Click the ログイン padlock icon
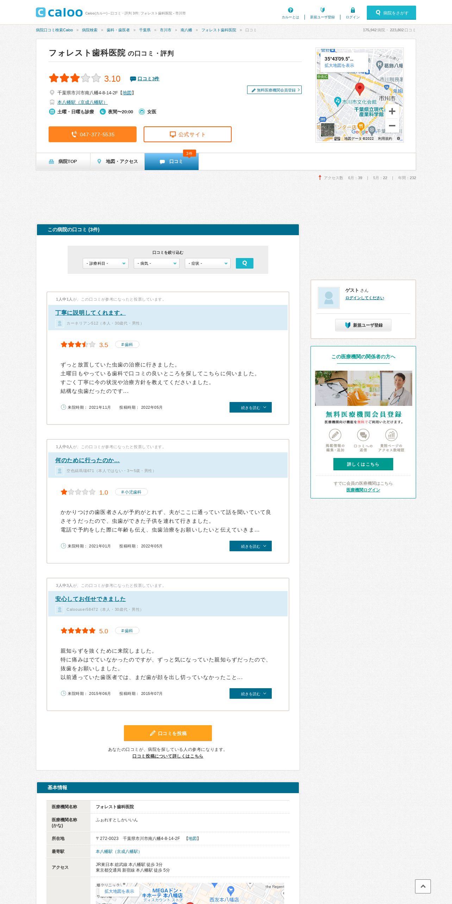This screenshot has width=452, height=904. (x=353, y=10)
